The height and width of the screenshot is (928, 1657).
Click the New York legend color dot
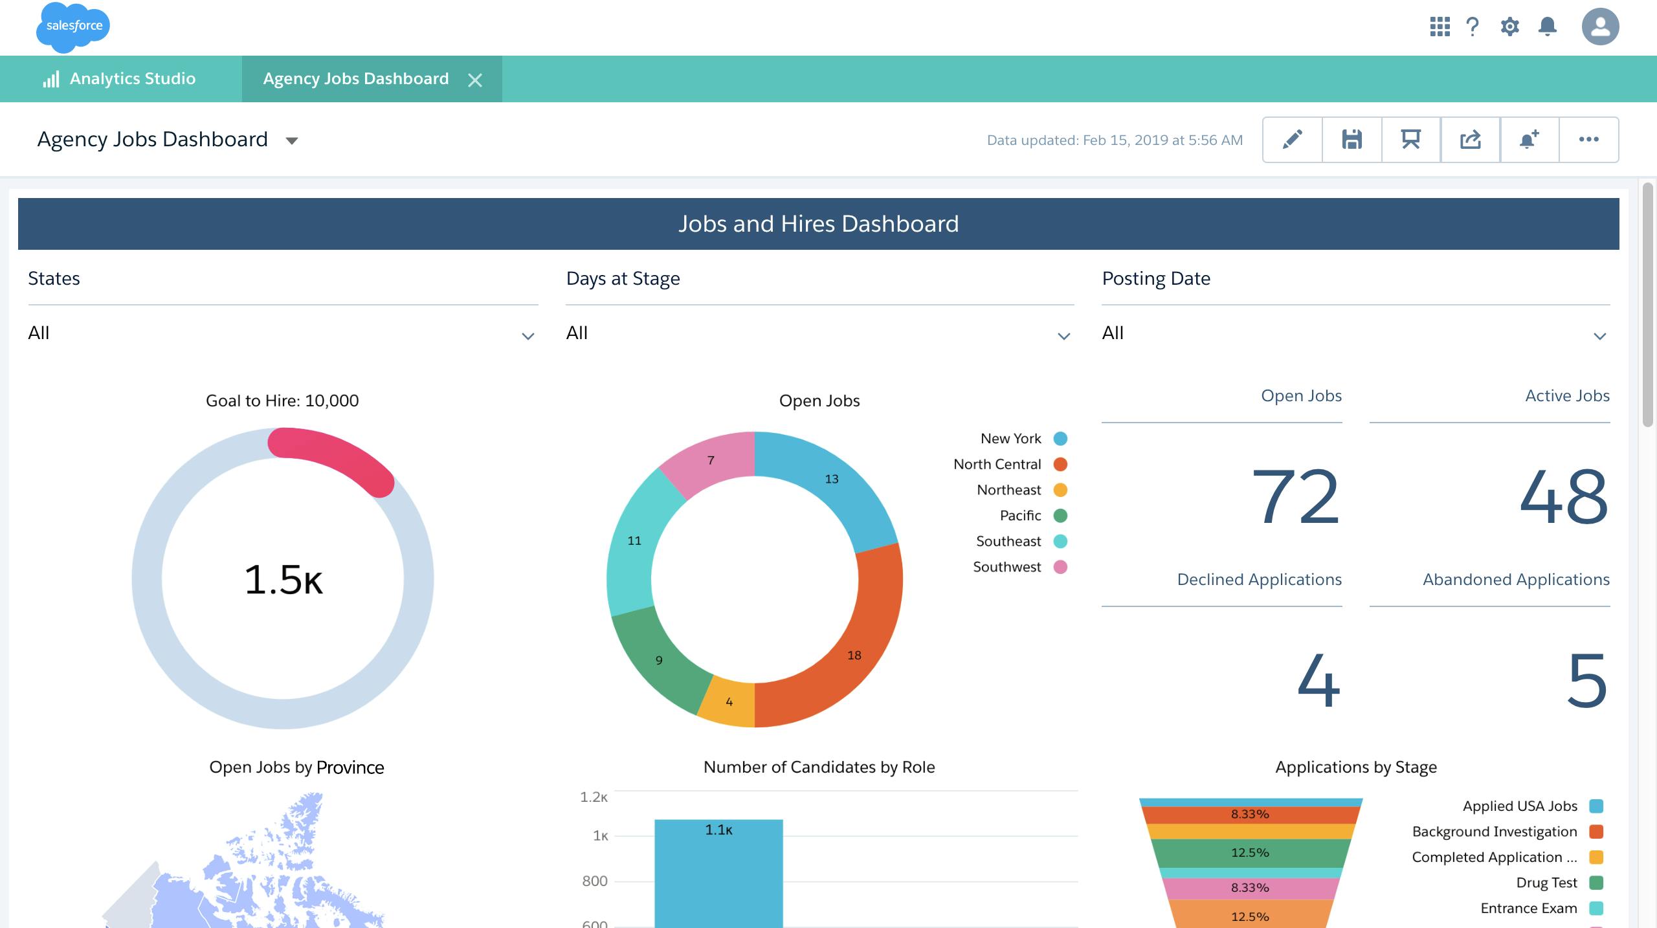(1060, 439)
